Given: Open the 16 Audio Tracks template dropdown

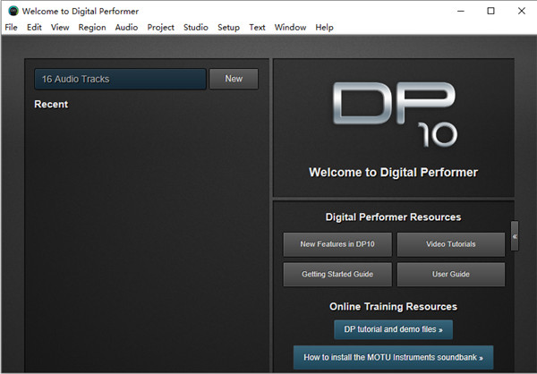Looking at the screenshot, I should (120, 79).
